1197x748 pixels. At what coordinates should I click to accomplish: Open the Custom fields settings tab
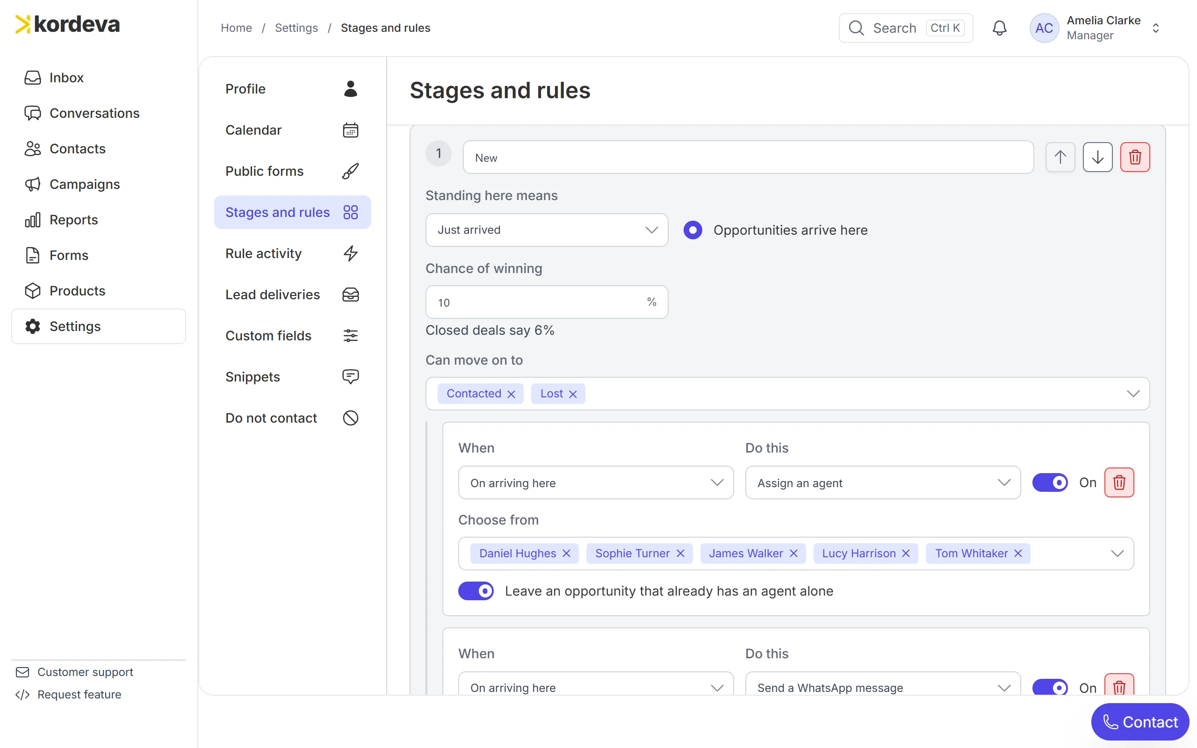[x=292, y=336]
